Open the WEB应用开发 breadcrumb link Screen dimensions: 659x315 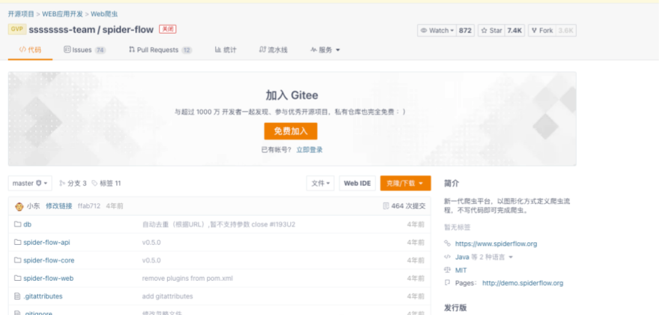62,14
